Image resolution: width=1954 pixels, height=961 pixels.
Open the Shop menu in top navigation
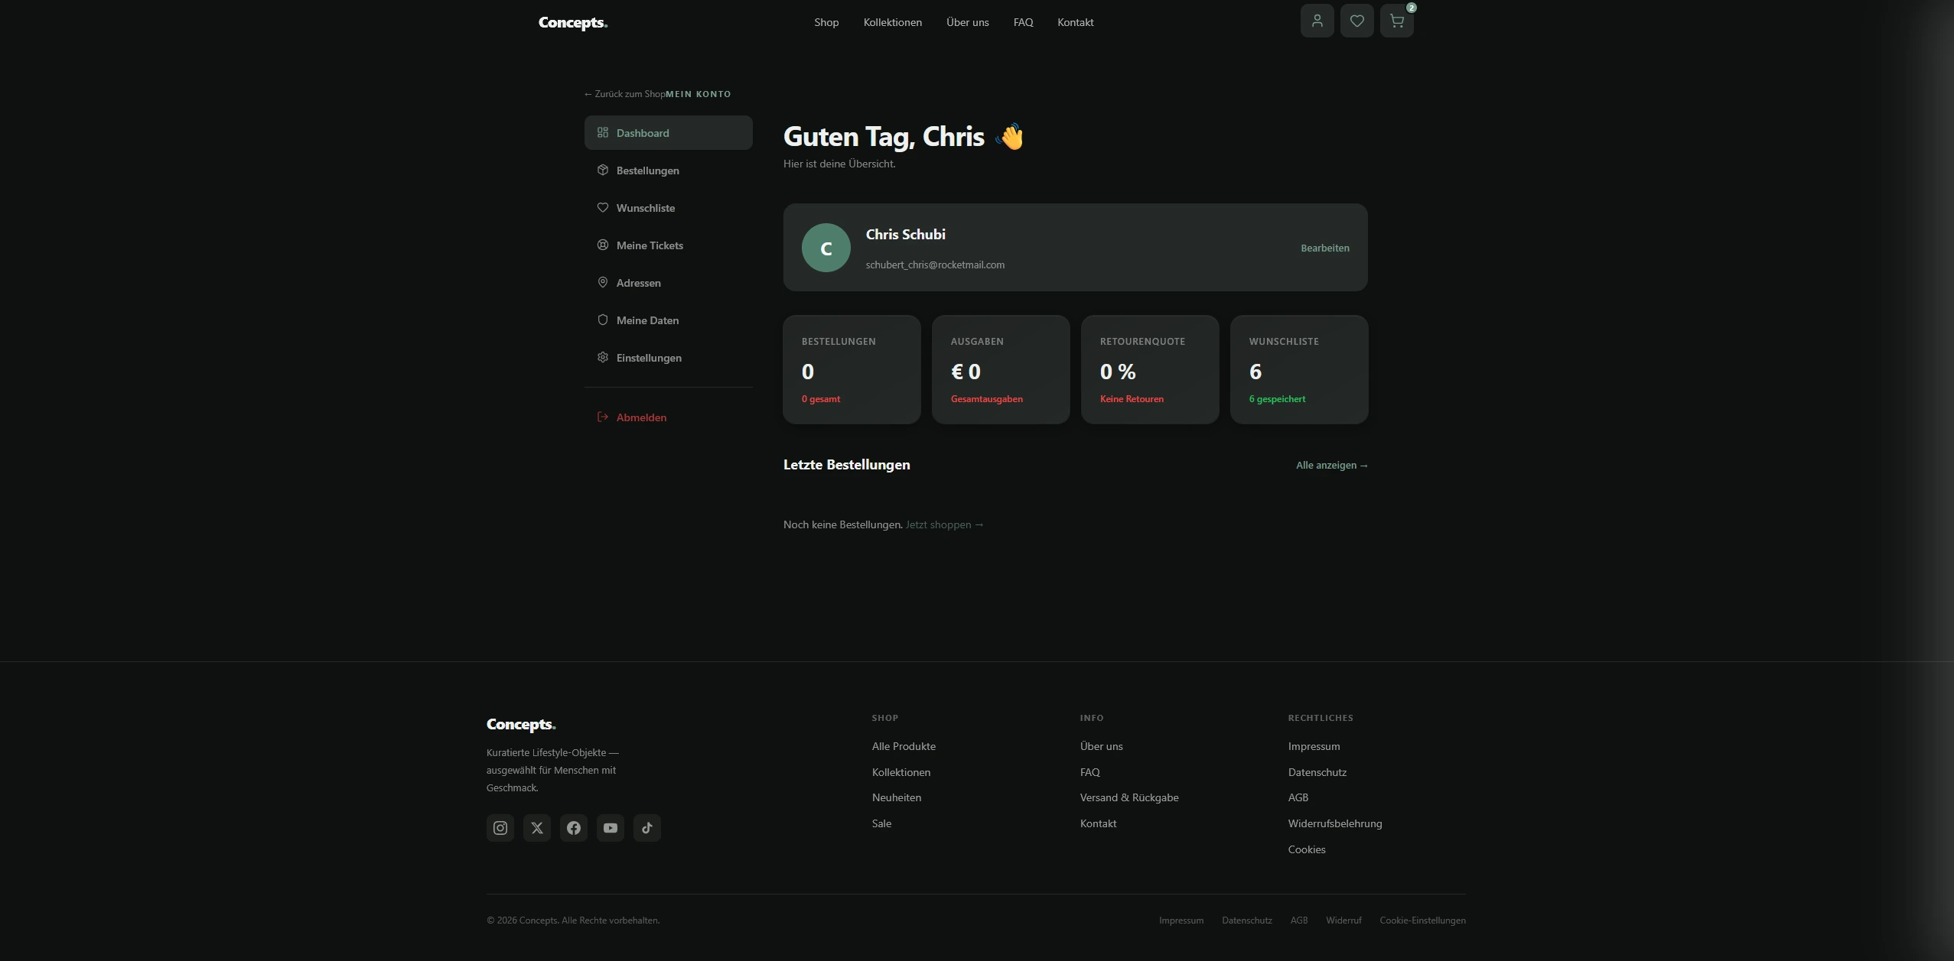tap(826, 22)
